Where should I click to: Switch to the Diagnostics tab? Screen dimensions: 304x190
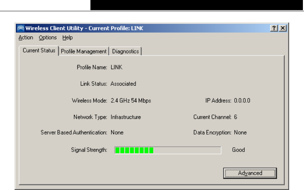[125, 51]
